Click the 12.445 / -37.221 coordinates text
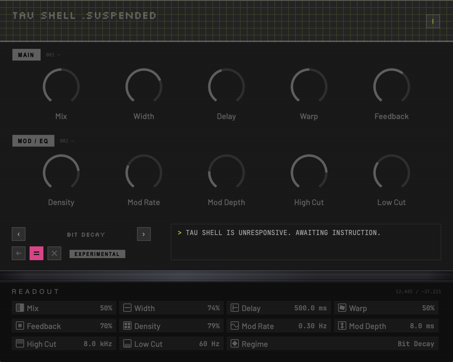 [418, 291]
